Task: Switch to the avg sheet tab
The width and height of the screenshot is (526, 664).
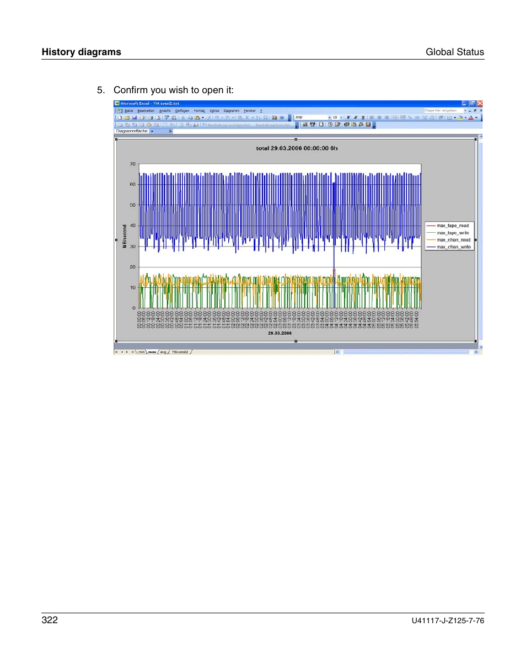Action: click(x=163, y=352)
